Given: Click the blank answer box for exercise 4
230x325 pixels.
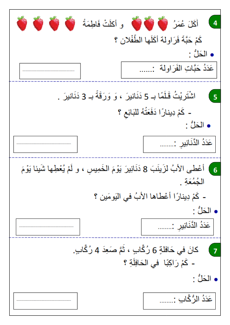Looking at the screenshot, I should coord(50,71).
